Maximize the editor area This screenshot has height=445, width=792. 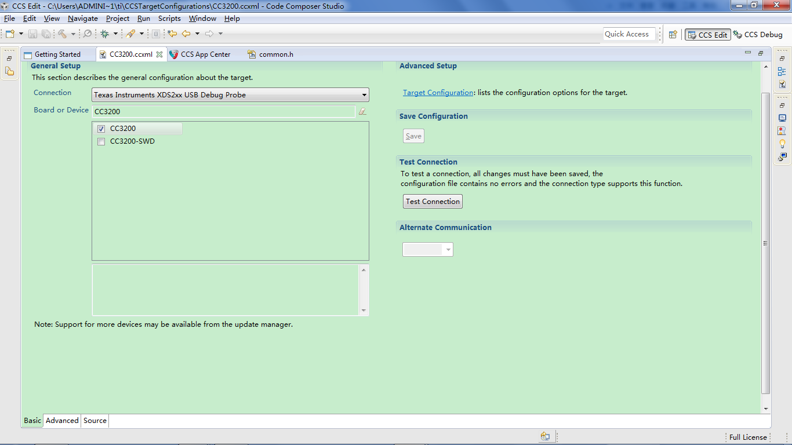pyautogui.click(x=761, y=53)
